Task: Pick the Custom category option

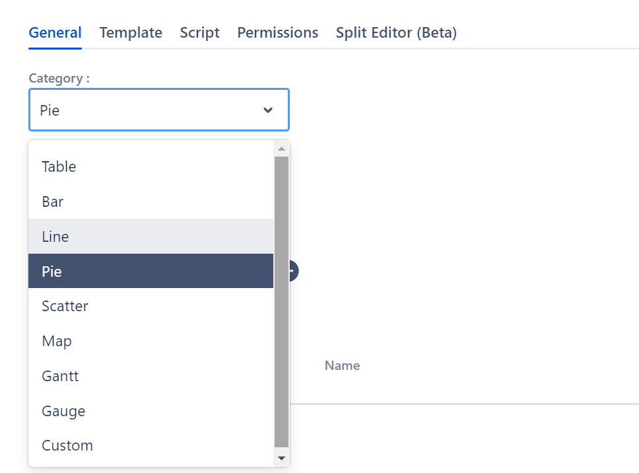Action: point(151,445)
